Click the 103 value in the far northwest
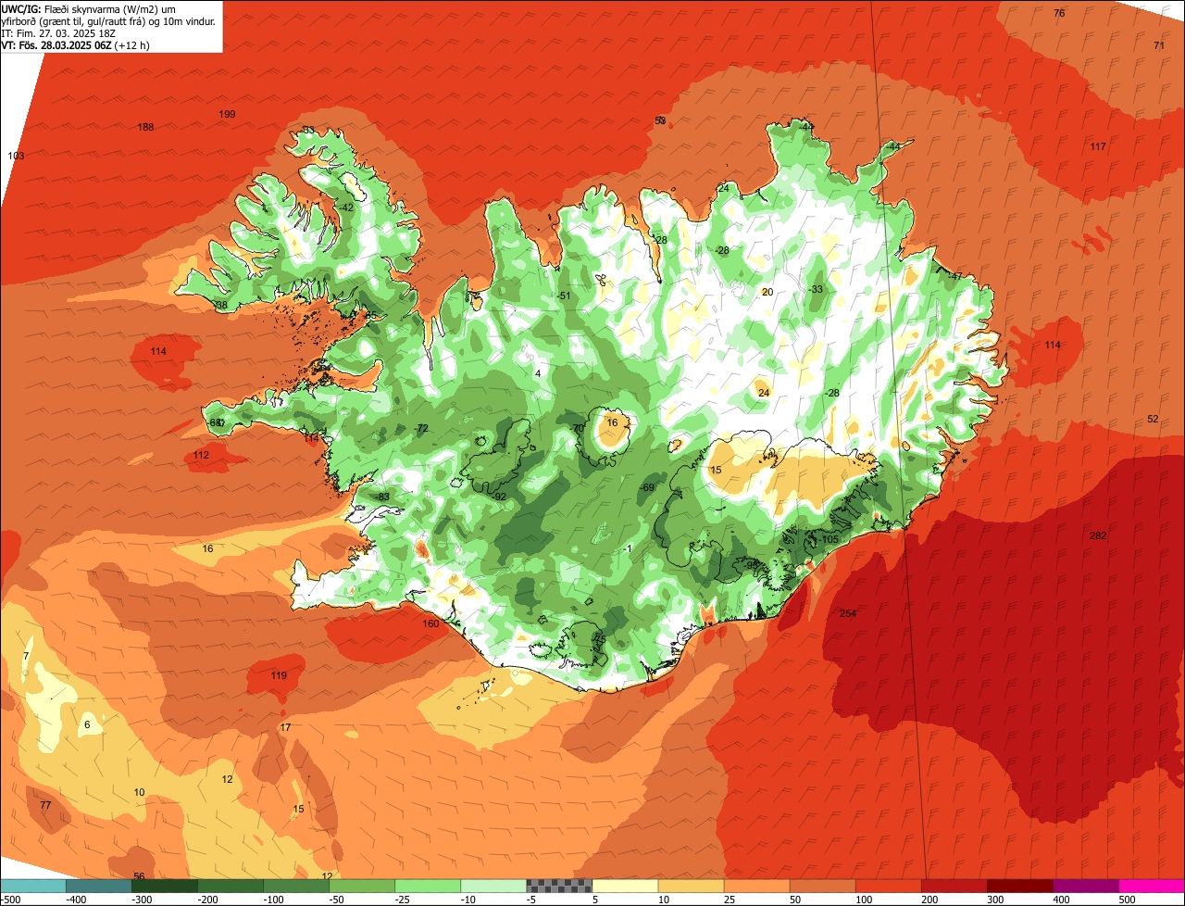 [16, 156]
